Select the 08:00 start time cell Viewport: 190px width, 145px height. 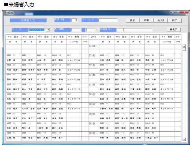(x=92, y=94)
